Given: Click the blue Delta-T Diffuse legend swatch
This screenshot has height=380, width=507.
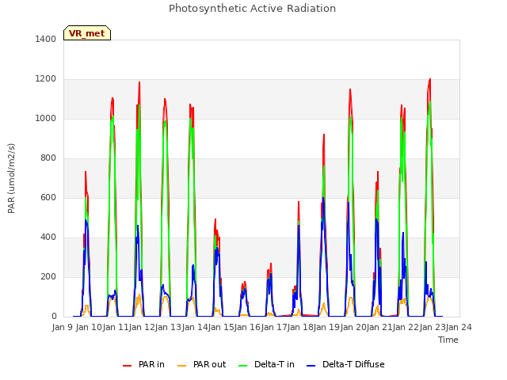Looking at the screenshot, I should 311,366.
